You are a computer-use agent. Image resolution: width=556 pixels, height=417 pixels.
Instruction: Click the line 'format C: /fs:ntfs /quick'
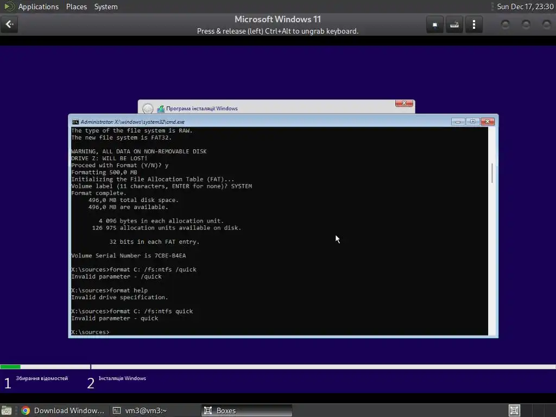click(x=153, y=269)
